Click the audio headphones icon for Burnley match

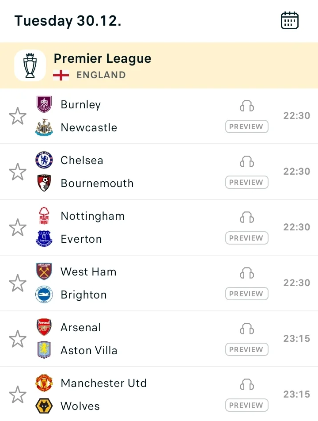(247, 106)
